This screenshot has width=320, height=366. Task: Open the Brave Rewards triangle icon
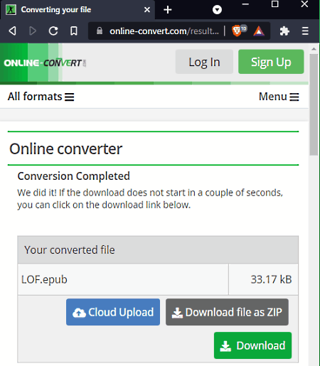(259, 31)
